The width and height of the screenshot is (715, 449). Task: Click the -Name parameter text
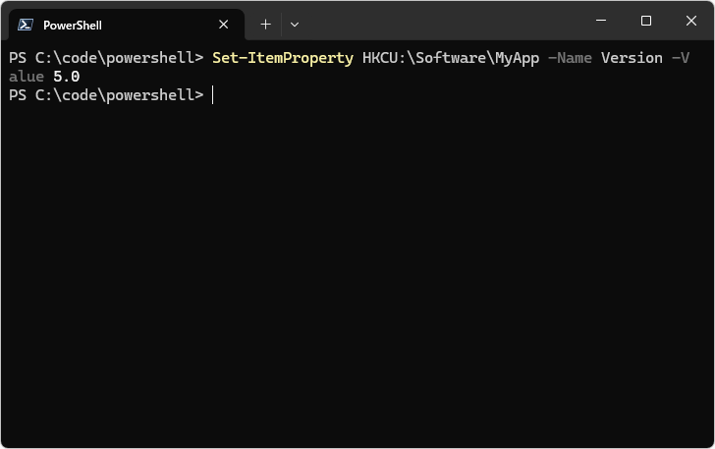[x=570, y=58]
